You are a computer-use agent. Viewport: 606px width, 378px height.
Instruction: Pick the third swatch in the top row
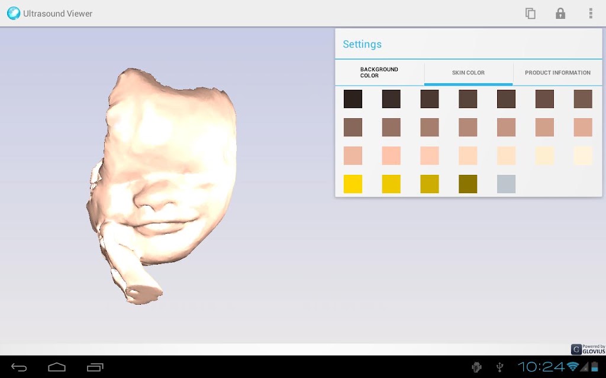pos(430,99)
